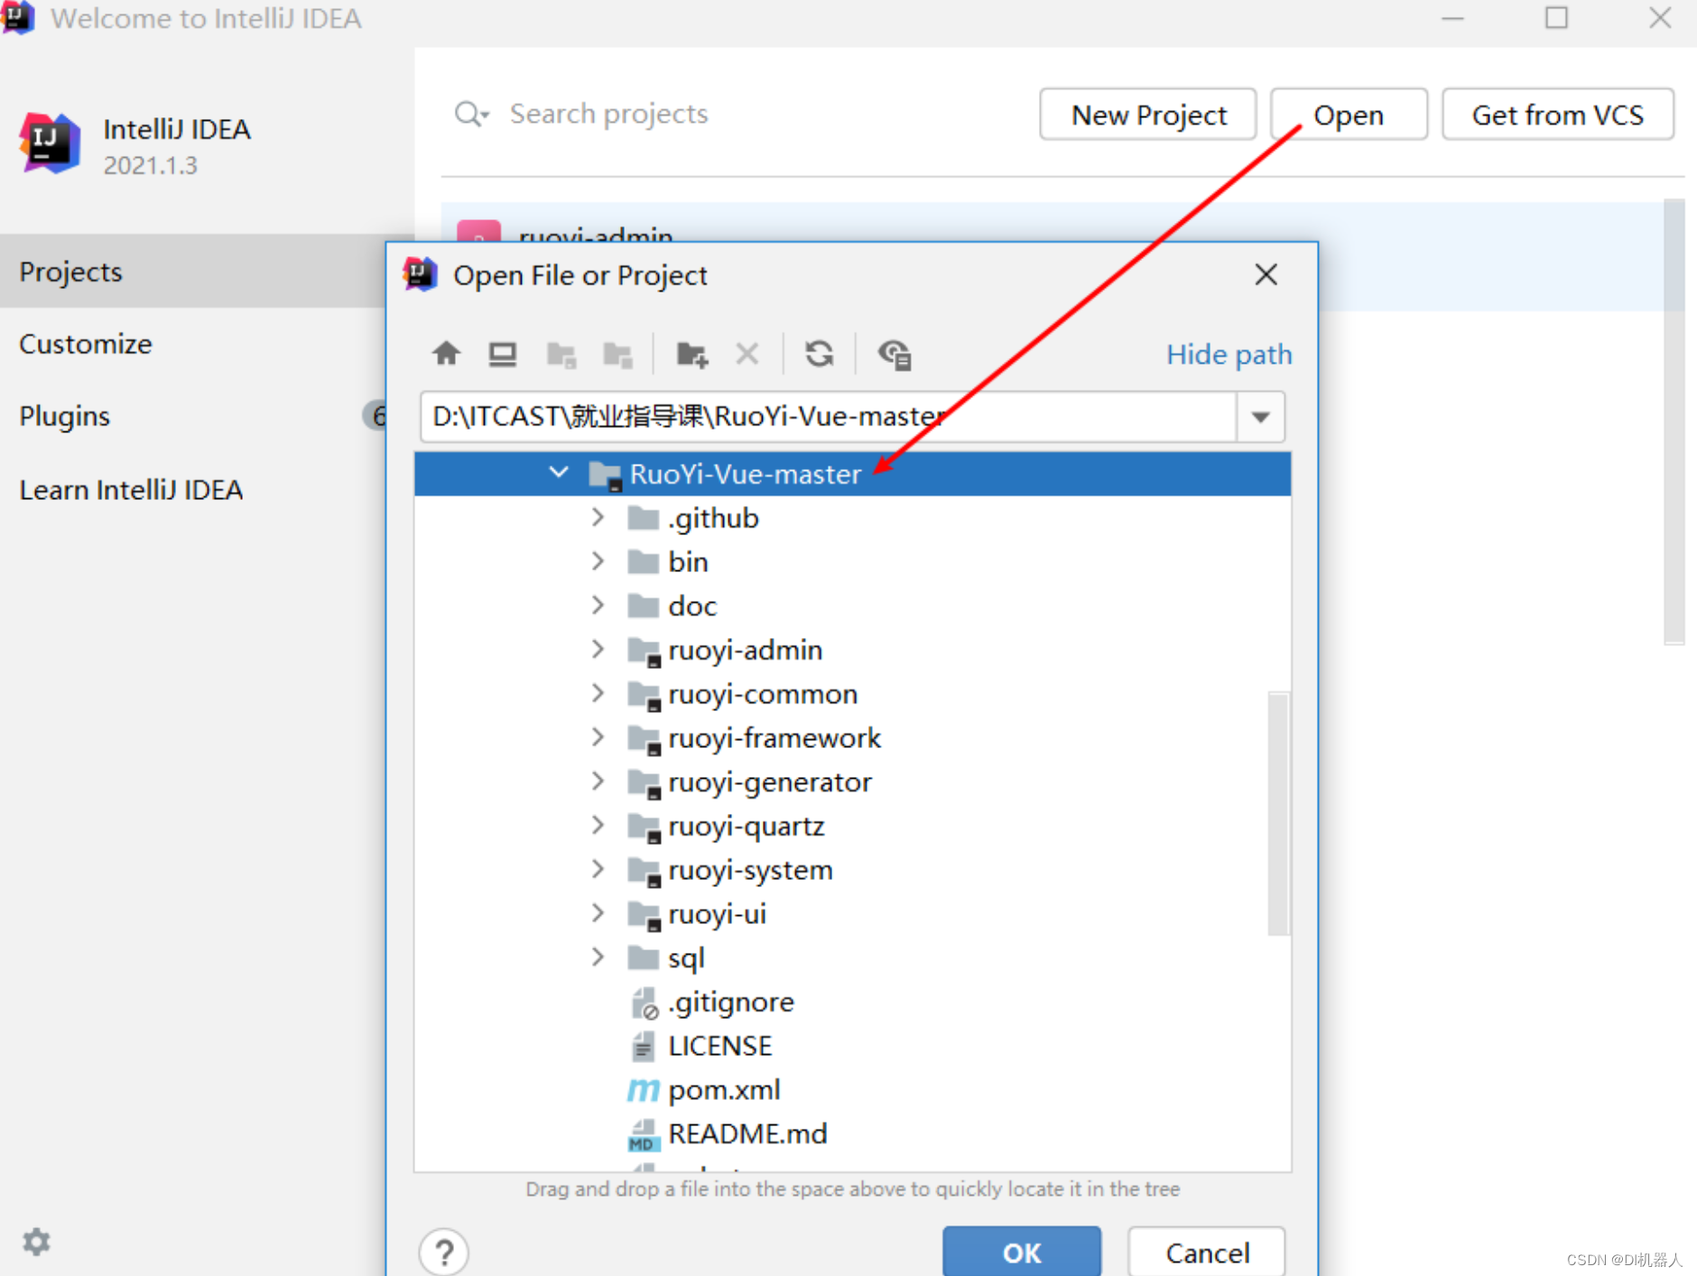Select the doc folder name
The height and width of the screenshot is (1276, 1697).
pyautogui.click(x=692, y=606)
